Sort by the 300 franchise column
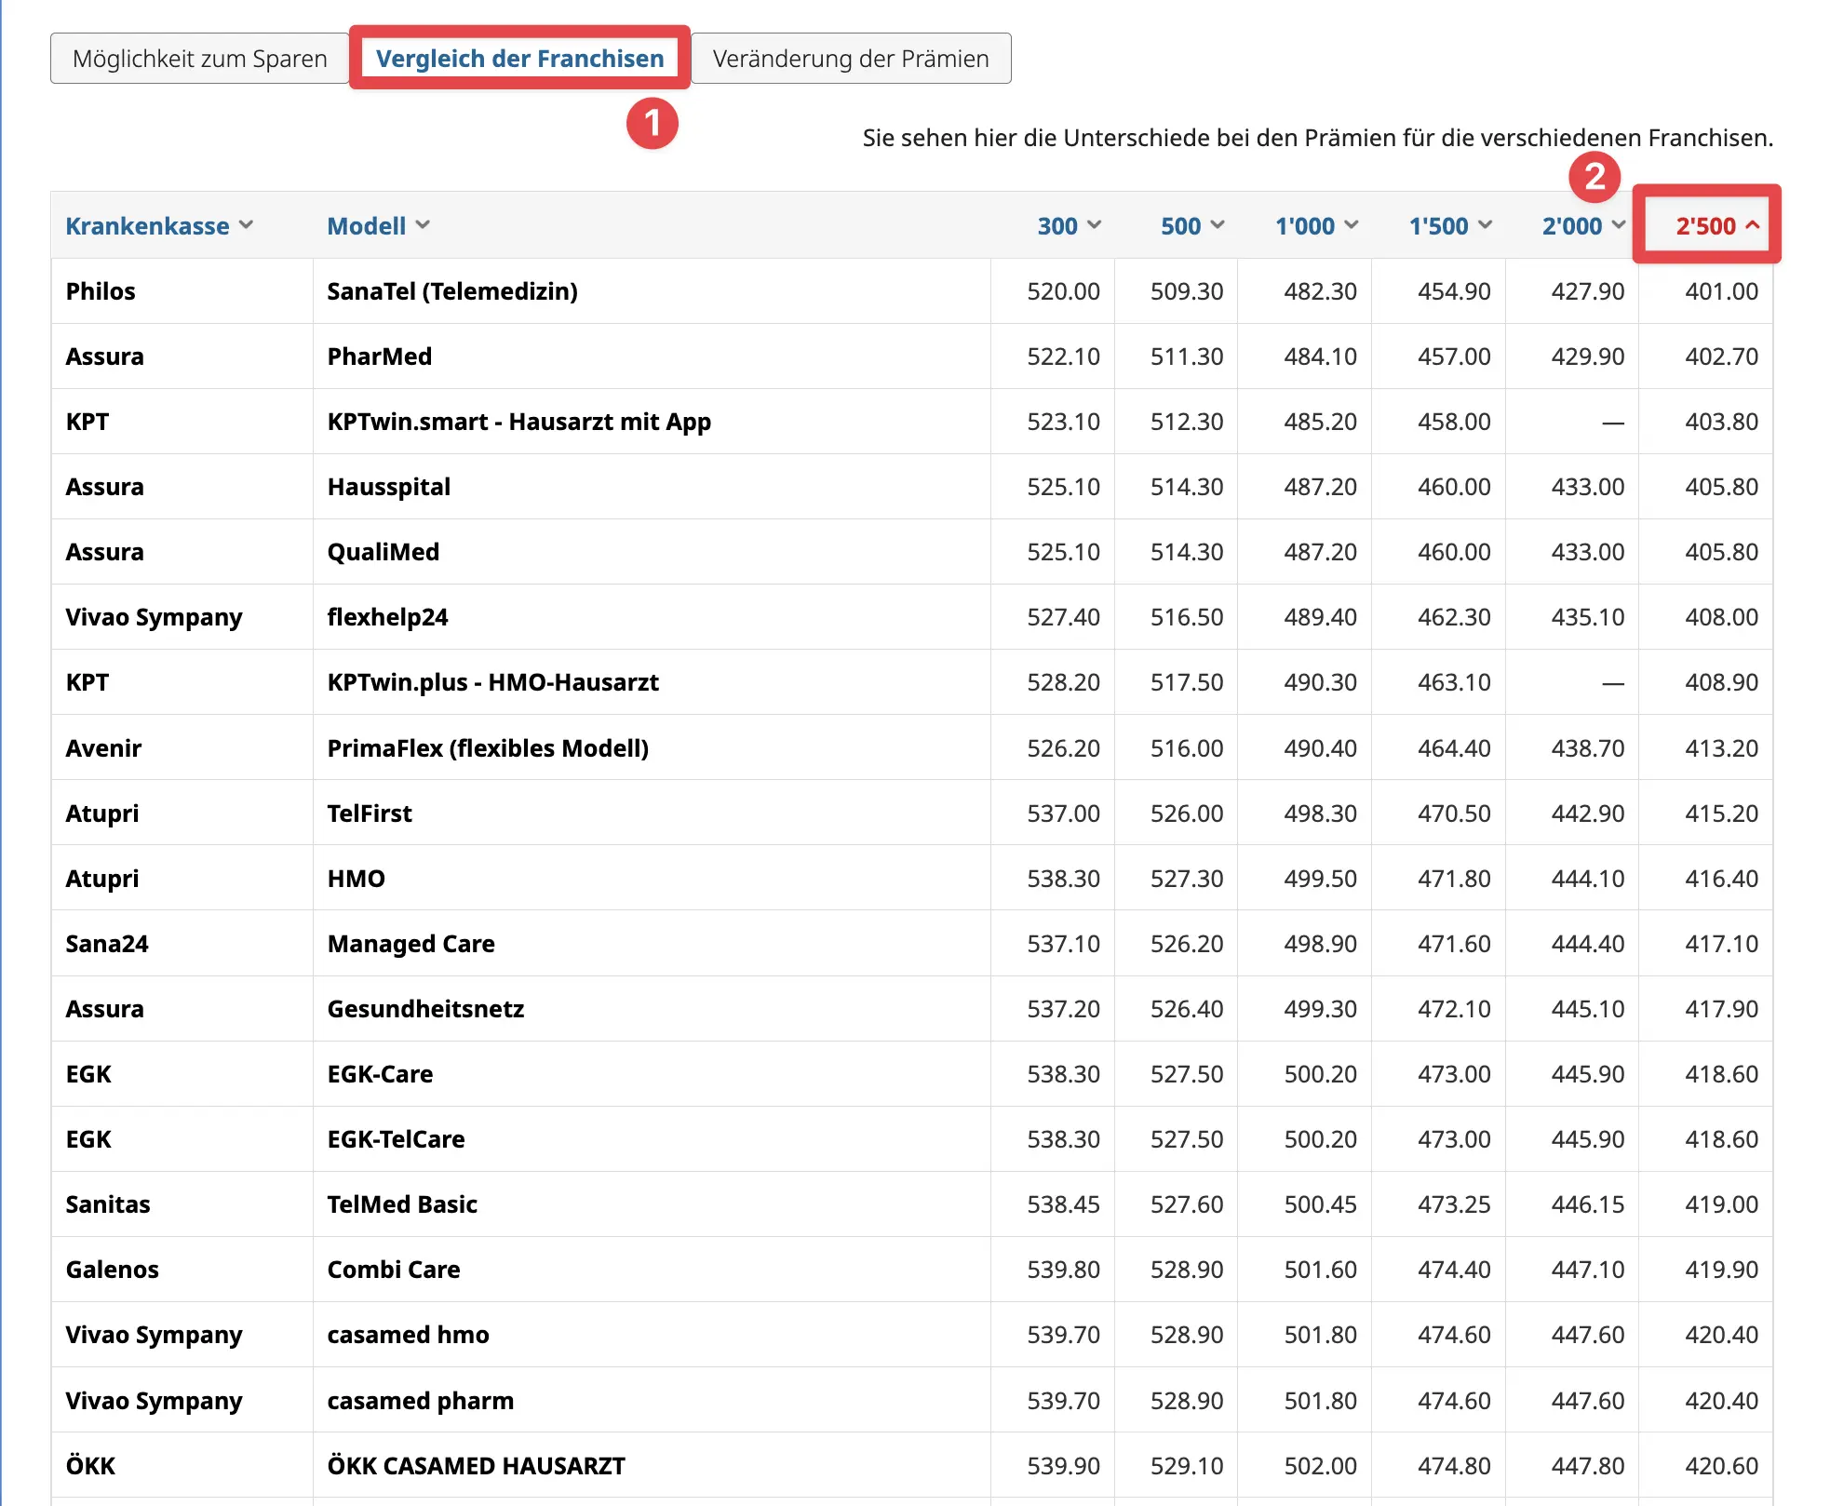The height and width of the screenshot is (1506, 1830). [x=1069, y=225]
